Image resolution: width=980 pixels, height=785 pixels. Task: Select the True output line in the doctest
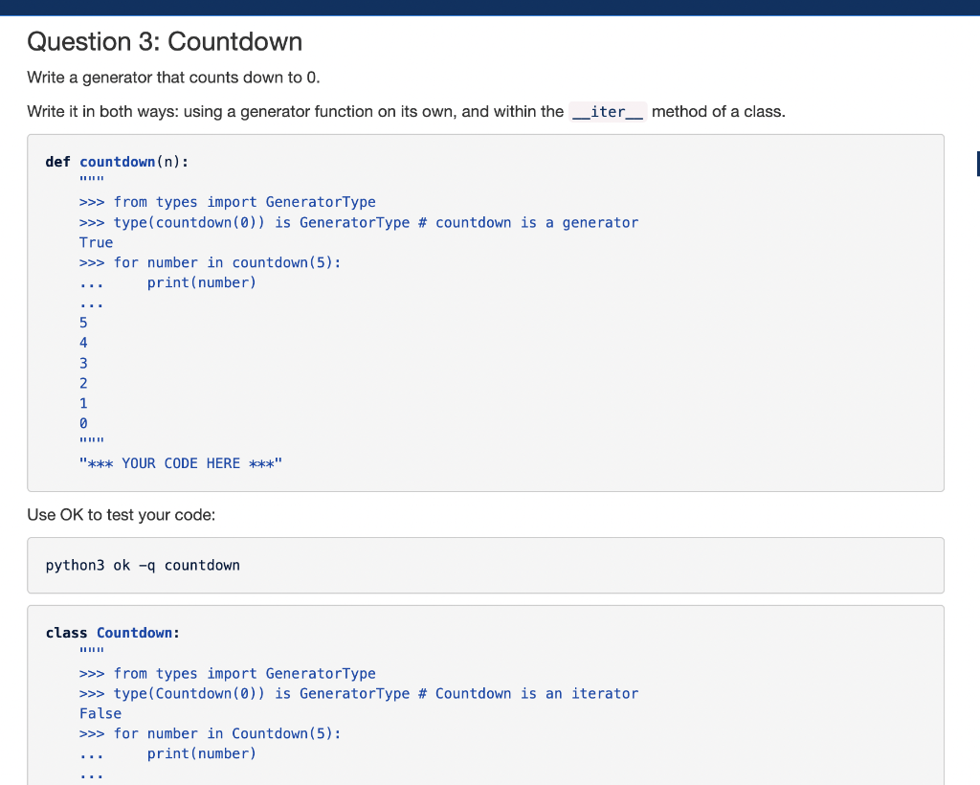(96, 242)
